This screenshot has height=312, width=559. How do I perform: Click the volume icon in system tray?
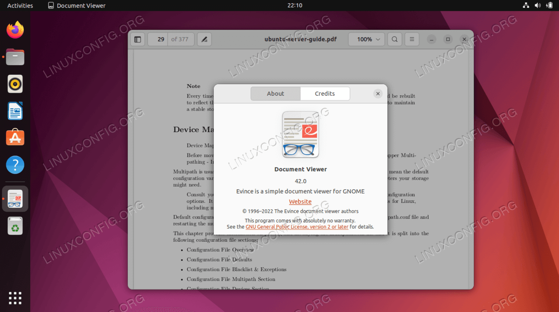[538, 6]
